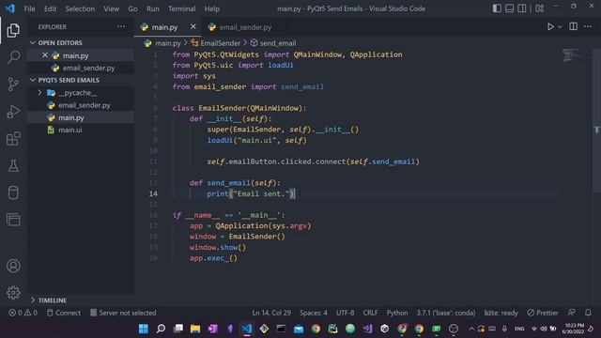
Task: Open Go to Line via Ln 14, Col 29
Action: 271,313
